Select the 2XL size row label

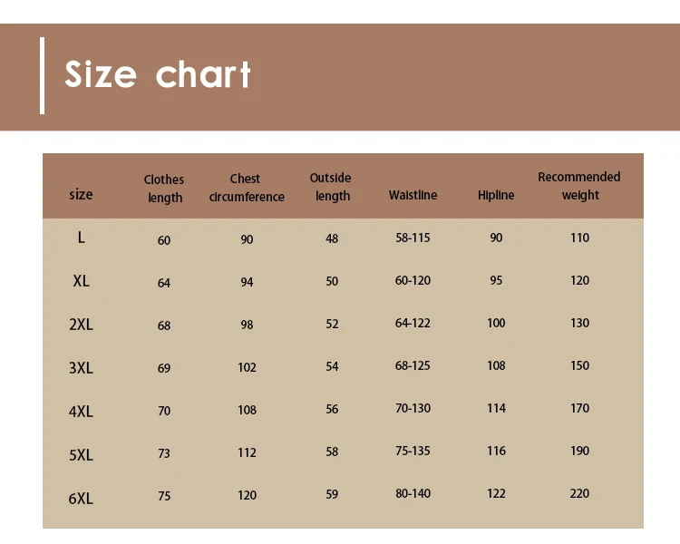click(x=82, y=325)
